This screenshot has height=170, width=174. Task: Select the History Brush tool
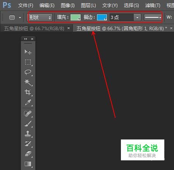pos(28,144)
